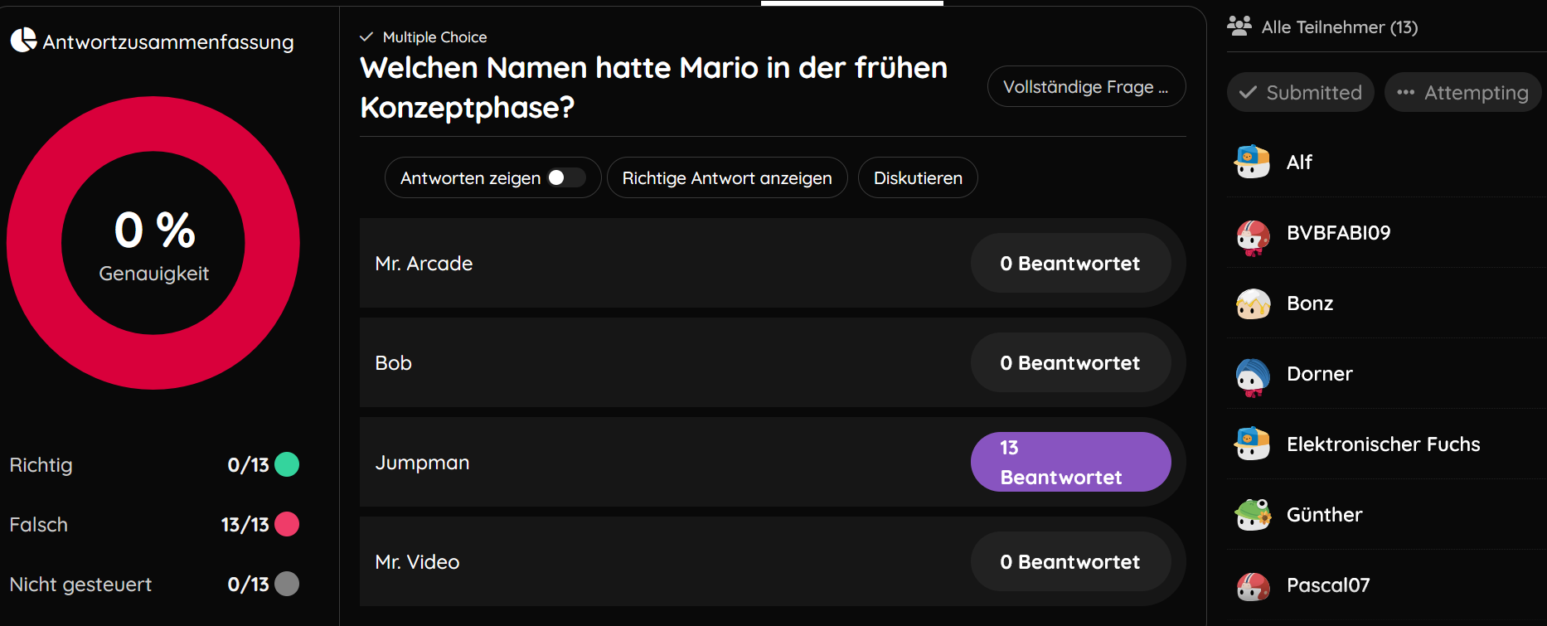Click Elektronischer Fuchs avatar icon
The height and width of the screenshot is (626, 1547).
point(1252,444)
